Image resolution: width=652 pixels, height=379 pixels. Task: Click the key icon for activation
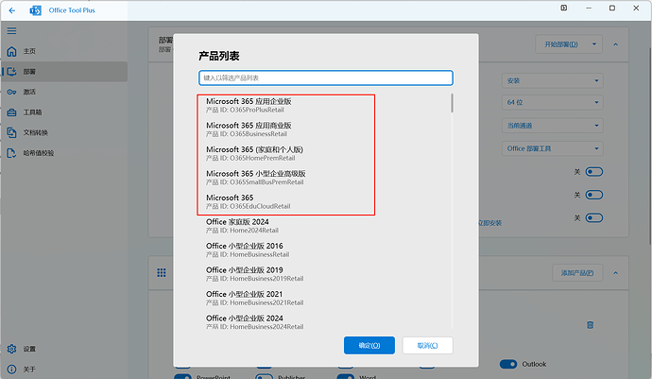[x=11, y=92]
